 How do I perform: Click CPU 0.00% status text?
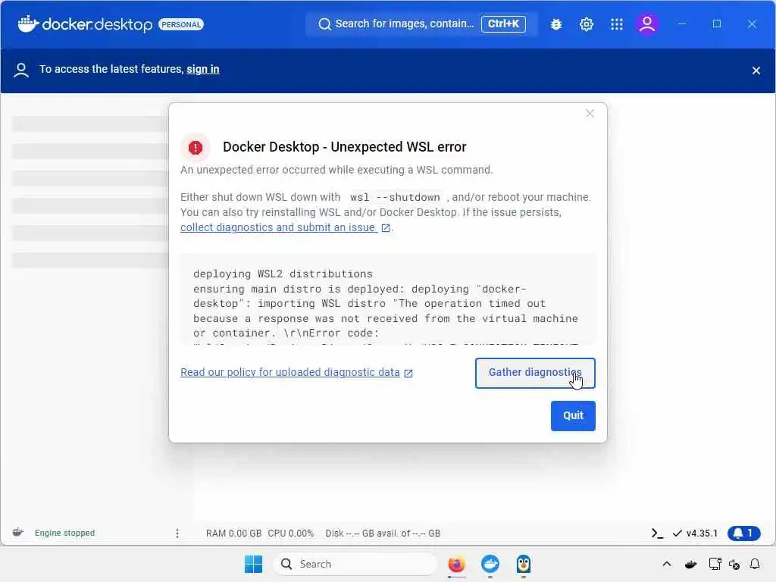tap(290, 533)
